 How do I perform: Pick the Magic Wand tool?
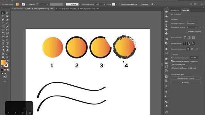coord(3,16)
